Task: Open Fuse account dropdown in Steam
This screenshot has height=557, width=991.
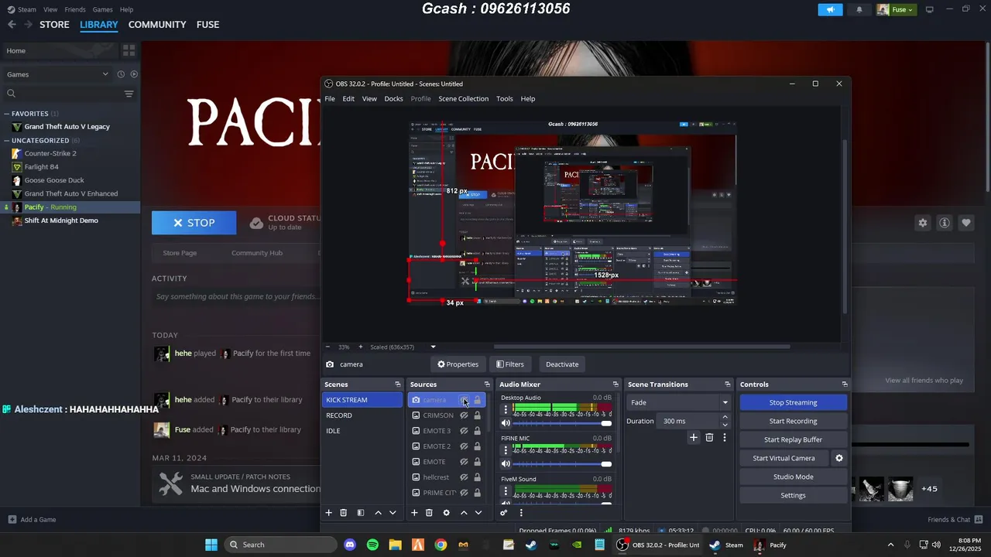Action: pyautogui.click(x=896, y=9)
